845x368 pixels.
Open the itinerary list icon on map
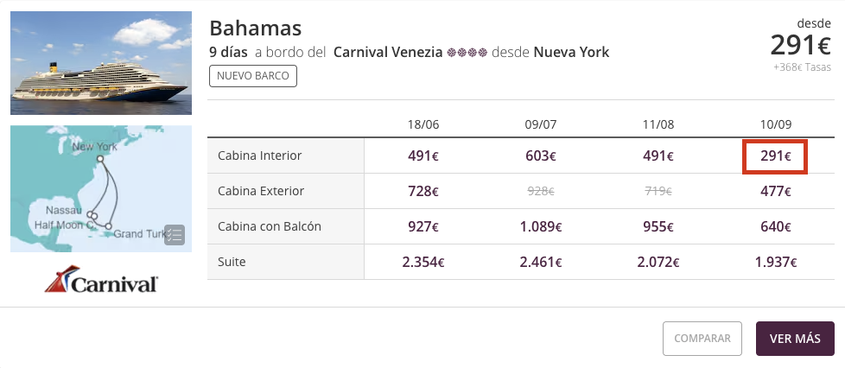click(x=174, y=235)
